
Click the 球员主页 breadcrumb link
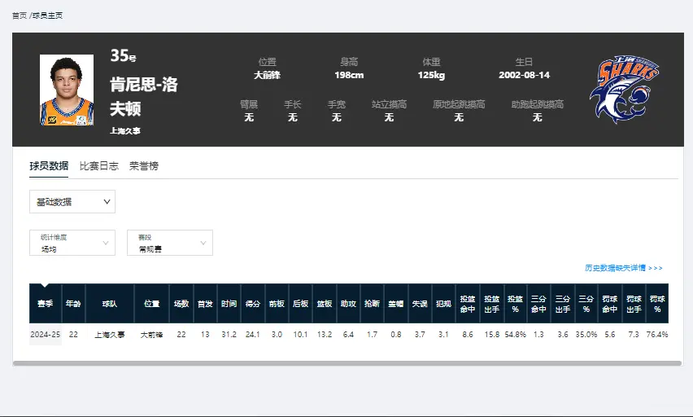(47, 15)
